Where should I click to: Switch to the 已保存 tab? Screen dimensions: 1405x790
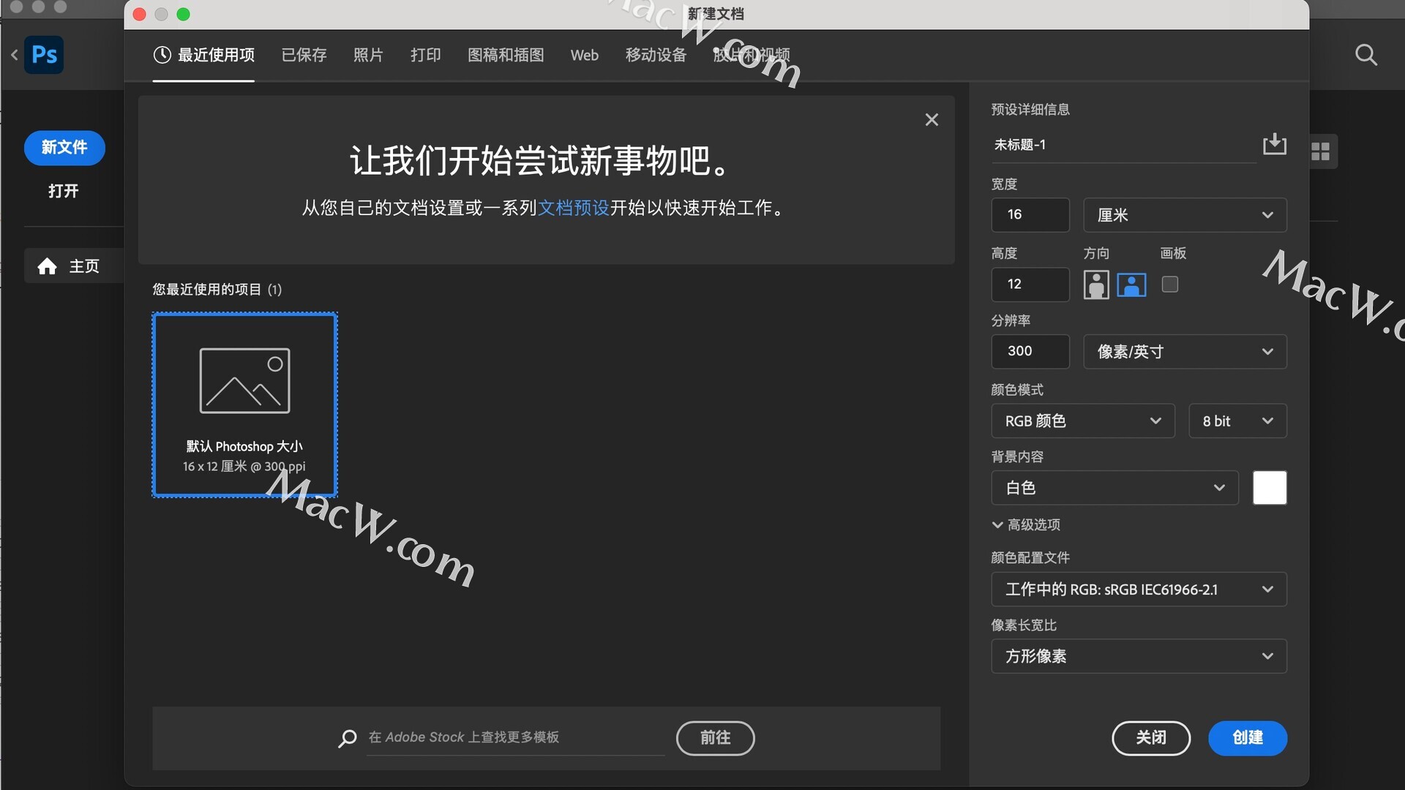click(x=304, y=55)
